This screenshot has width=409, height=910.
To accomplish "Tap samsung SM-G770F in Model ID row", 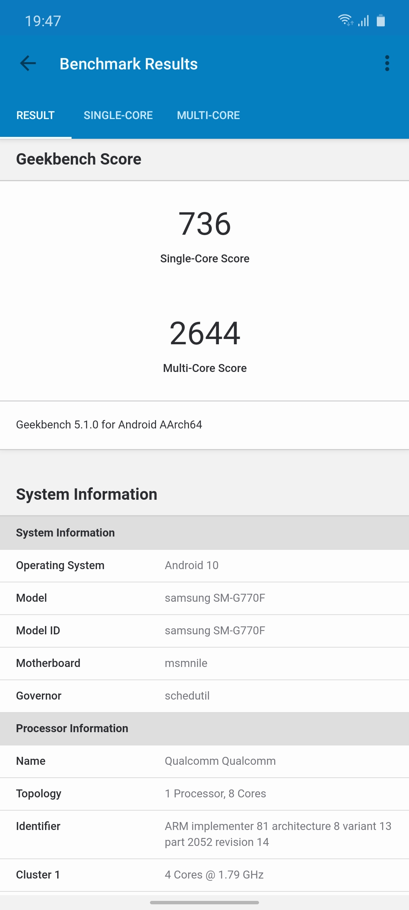I will 215,631.
